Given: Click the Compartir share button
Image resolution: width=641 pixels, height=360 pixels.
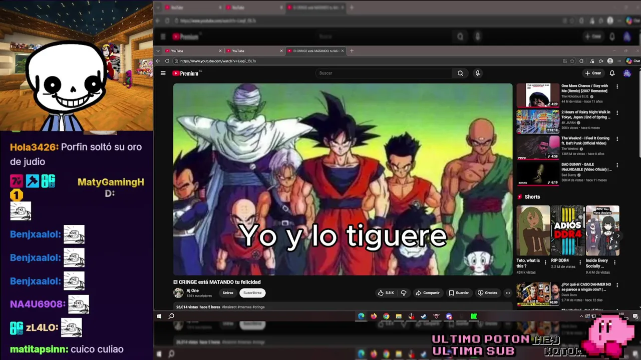Looking at the screenshot, I should [x=428, y=293].
